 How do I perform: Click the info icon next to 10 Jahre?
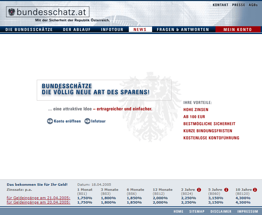[x=255, y=190]
